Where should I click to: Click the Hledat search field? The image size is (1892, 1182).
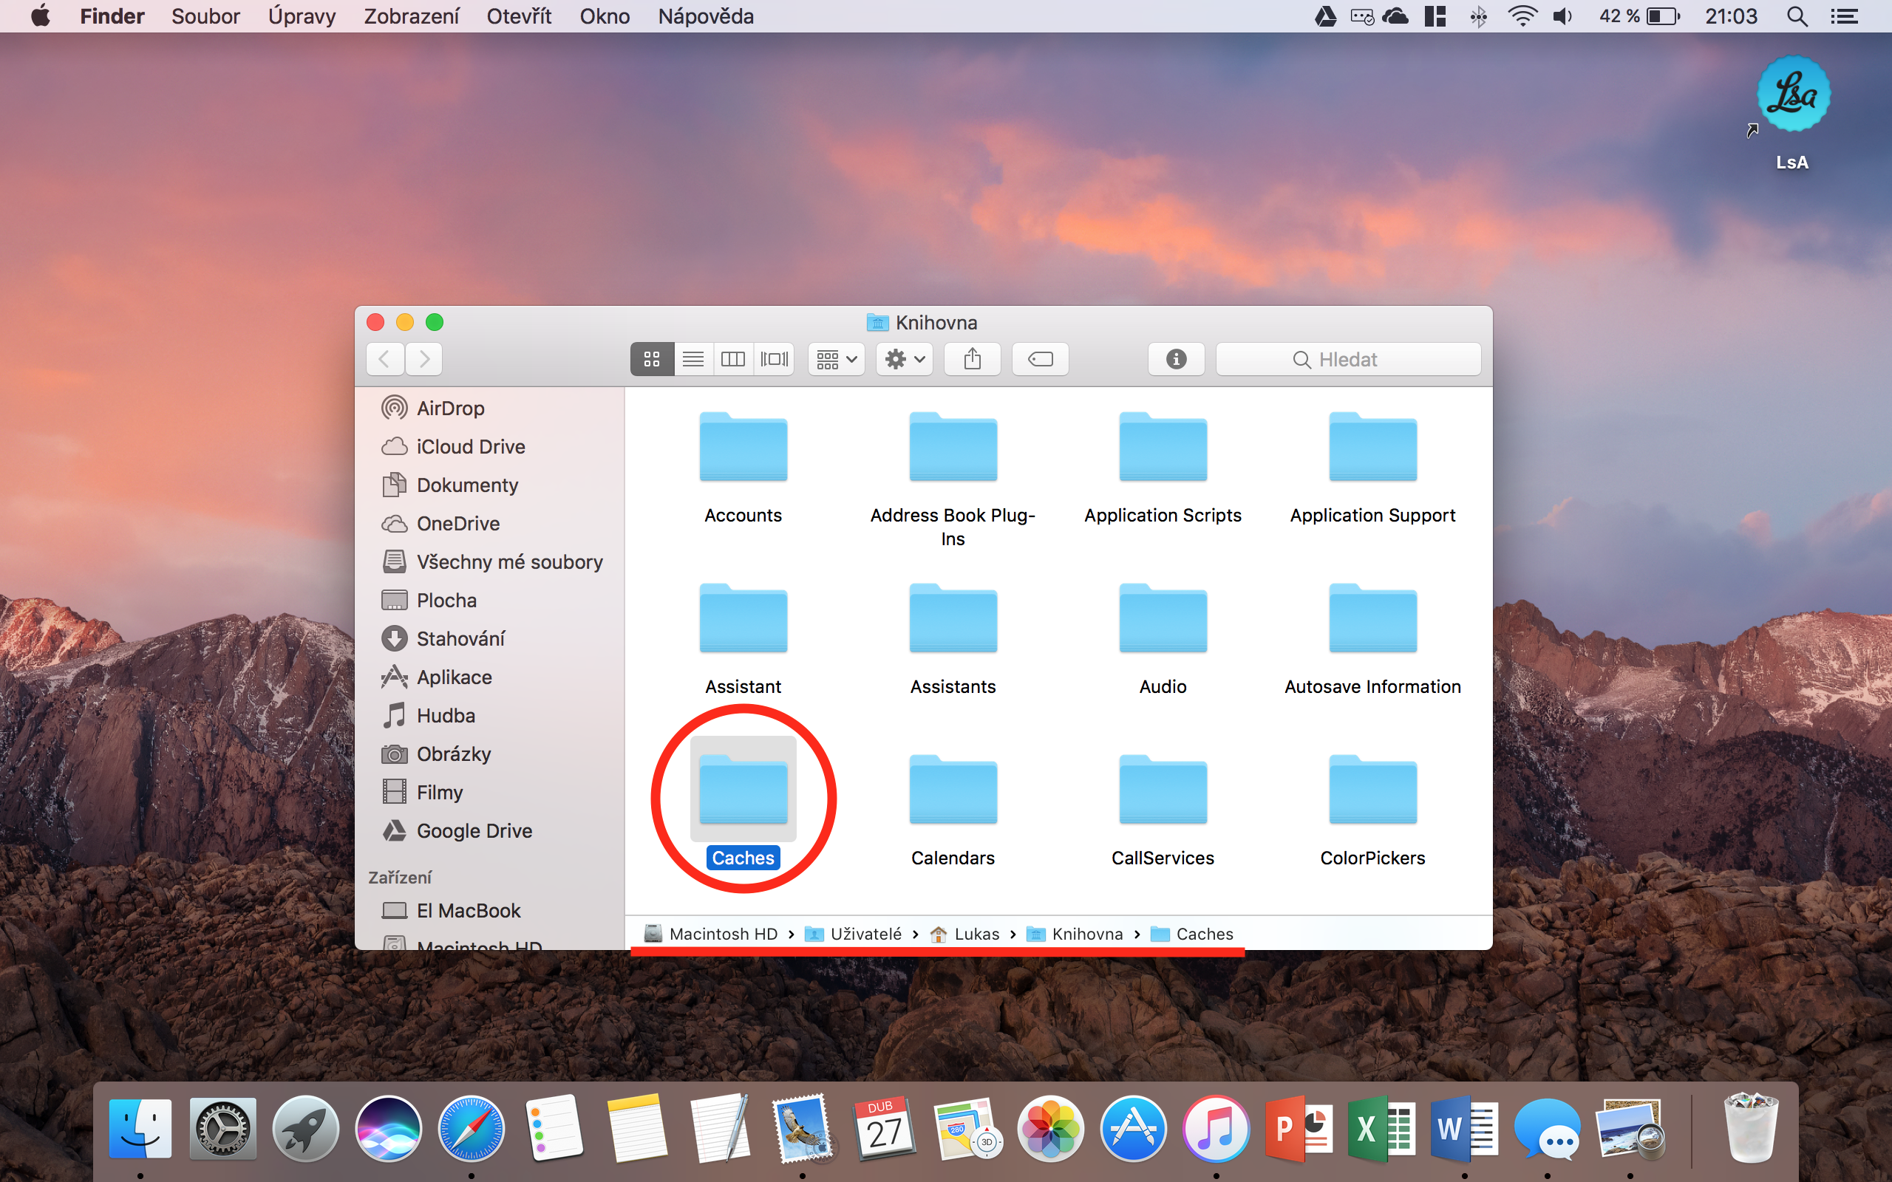1348,359
